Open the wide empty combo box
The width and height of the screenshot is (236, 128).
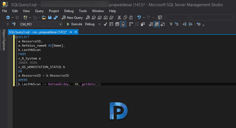[x=213, y=18]
